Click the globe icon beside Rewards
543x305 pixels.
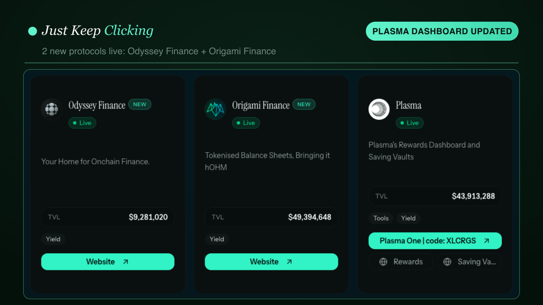pyautogui.click(x=383, y=262)
